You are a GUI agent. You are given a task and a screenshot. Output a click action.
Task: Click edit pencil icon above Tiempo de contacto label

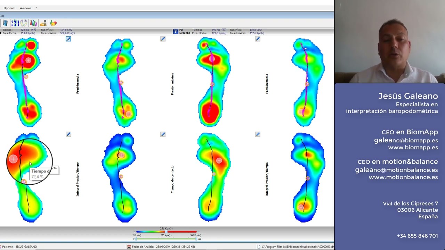tap(163, 134)
